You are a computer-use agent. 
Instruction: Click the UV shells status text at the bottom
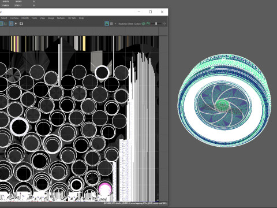(135, 203)
